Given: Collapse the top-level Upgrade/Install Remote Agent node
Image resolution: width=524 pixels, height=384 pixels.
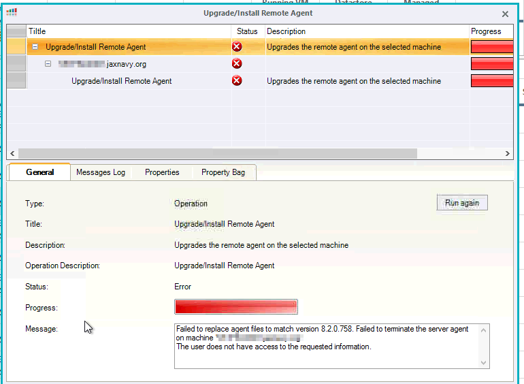Looking at the screenshot, I should [35, 47].
